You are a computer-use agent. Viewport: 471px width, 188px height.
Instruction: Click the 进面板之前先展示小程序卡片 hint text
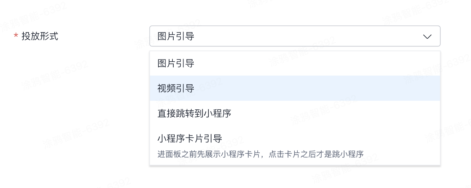pos(260,154)
